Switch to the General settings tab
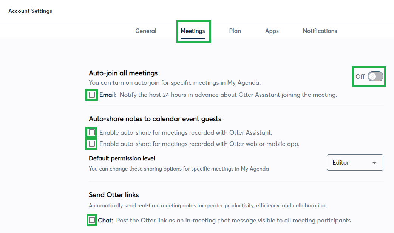This screenshot has width=394, height=233. click(146, 31)
